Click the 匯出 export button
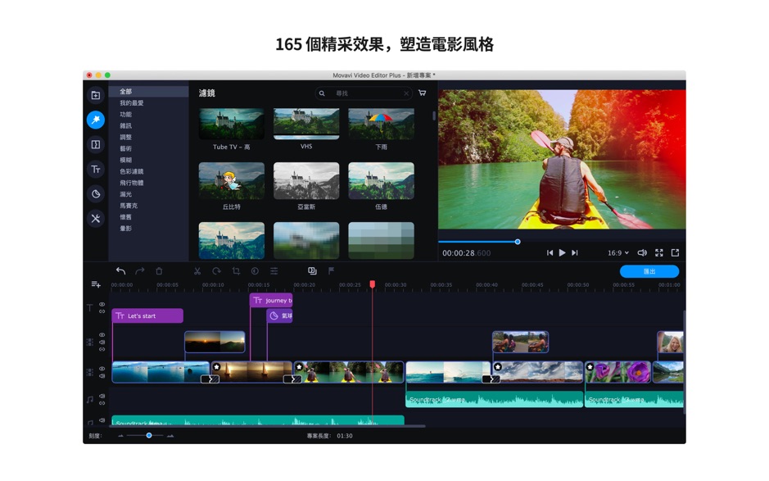This screenshot has width=769, height=481. point(650,271)
